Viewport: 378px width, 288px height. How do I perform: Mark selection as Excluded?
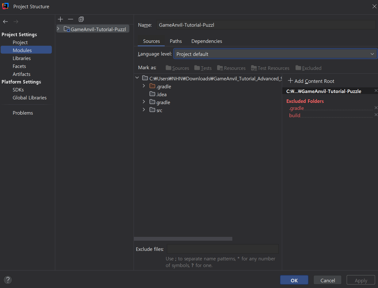click(308, 68)
